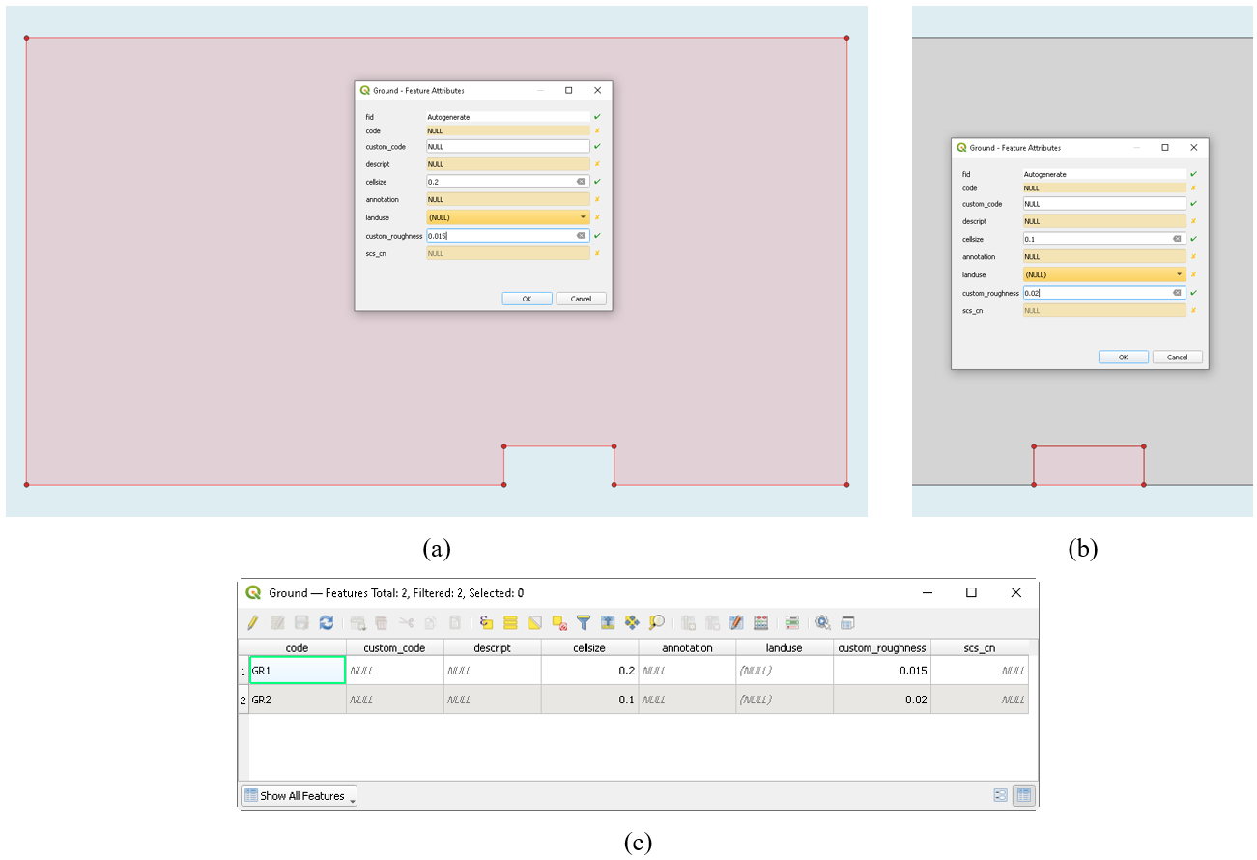Switch to table view at bottom right

(1022, 795)
